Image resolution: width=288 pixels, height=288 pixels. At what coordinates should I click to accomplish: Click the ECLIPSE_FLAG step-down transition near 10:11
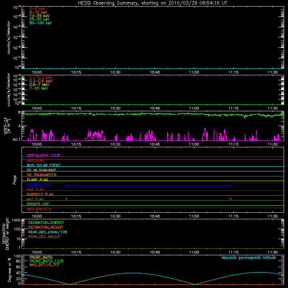pos(67,185)
